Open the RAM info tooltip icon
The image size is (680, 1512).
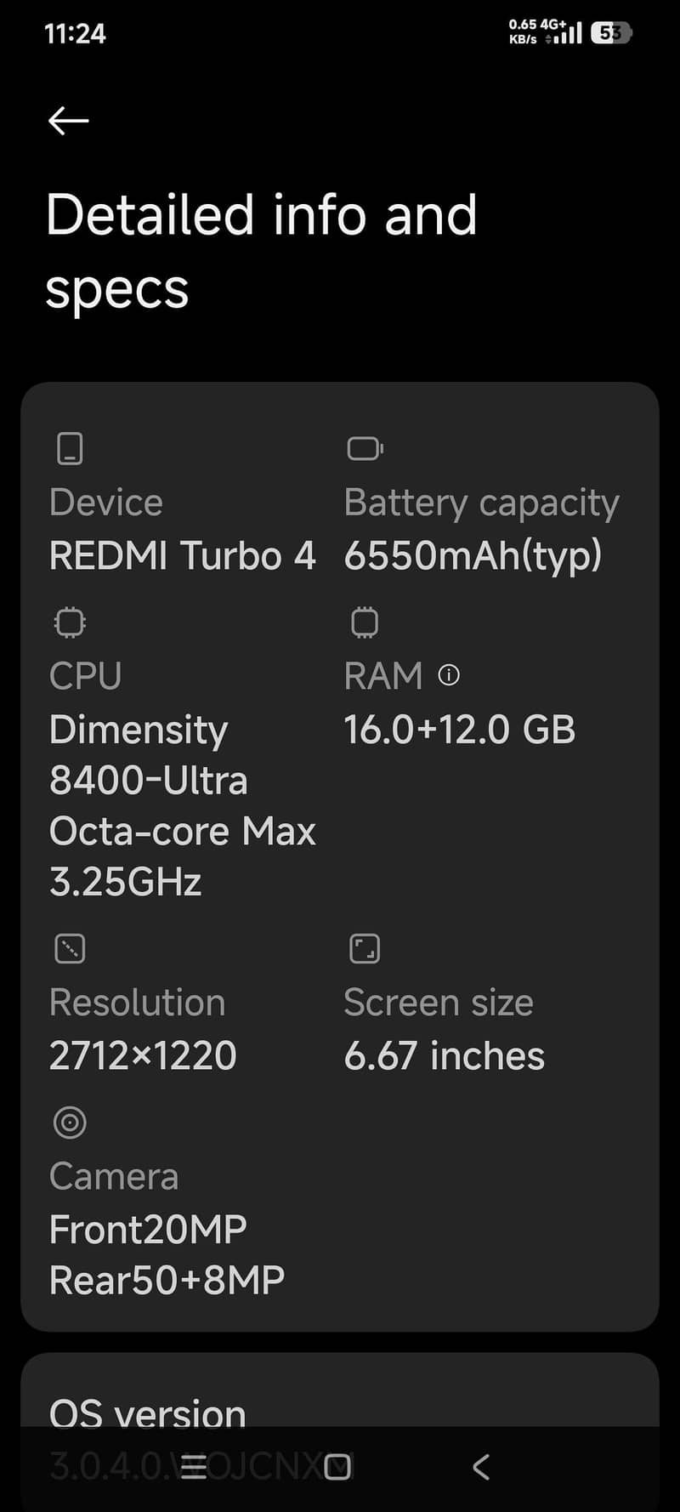(x=450, y=674)
